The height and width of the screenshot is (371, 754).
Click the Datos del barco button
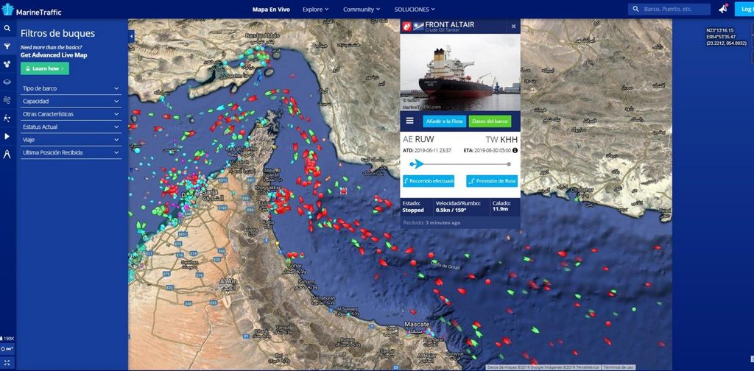490,121
